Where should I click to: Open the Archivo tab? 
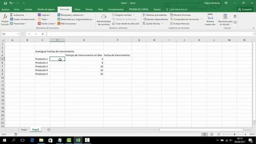(5, 10)
